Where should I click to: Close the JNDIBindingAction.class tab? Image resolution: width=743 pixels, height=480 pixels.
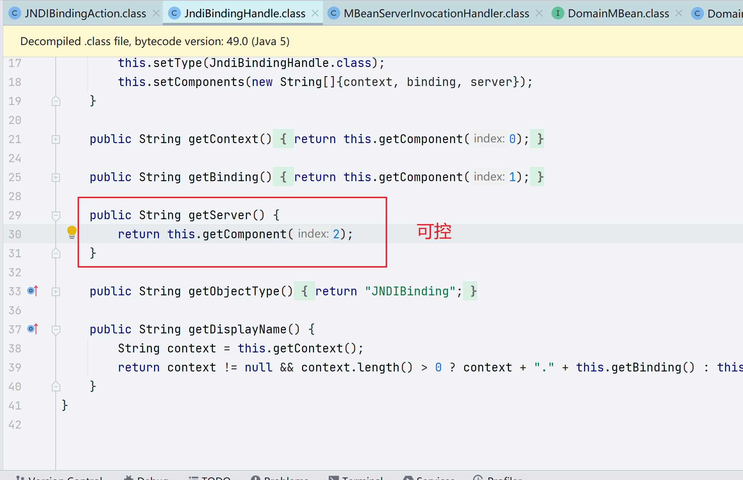coord(156,13)
